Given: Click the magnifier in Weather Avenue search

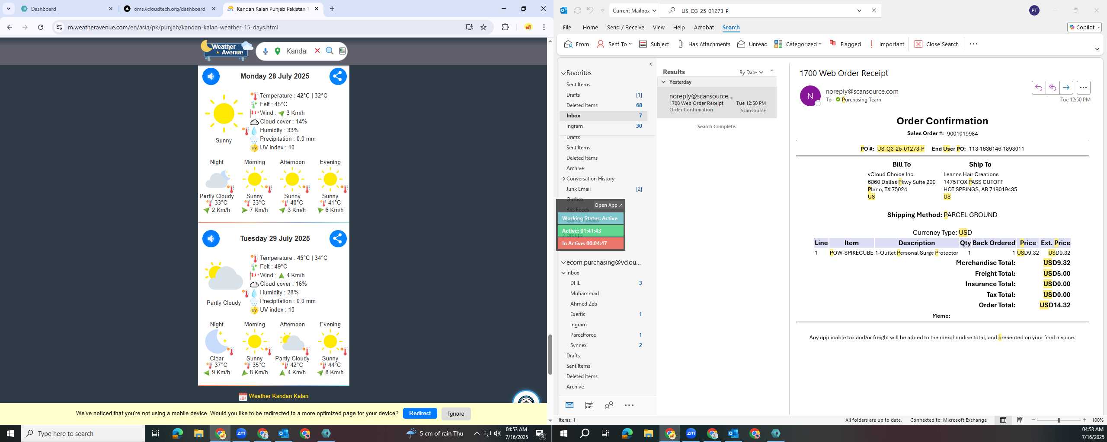Looking at the screenshot, I should (x=330, y=51).
